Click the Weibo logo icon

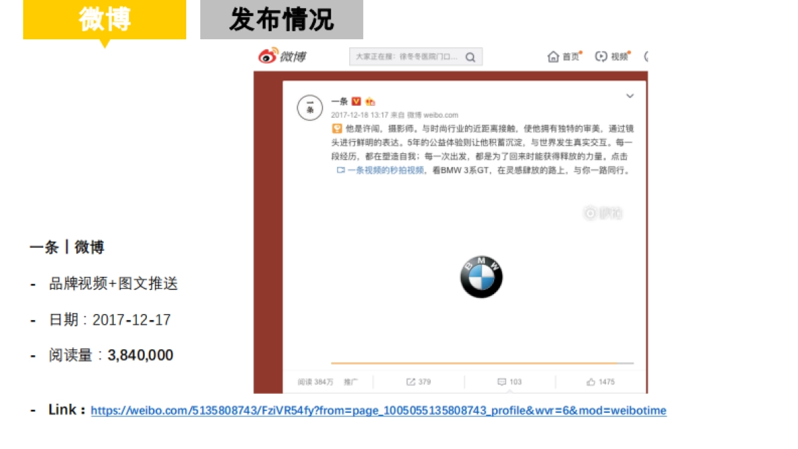pos(266,55)
